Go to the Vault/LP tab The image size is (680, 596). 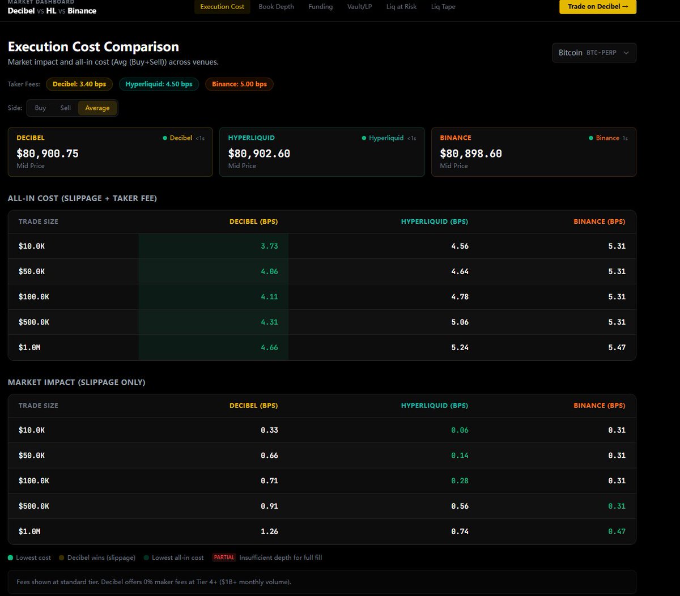point(360,7)
